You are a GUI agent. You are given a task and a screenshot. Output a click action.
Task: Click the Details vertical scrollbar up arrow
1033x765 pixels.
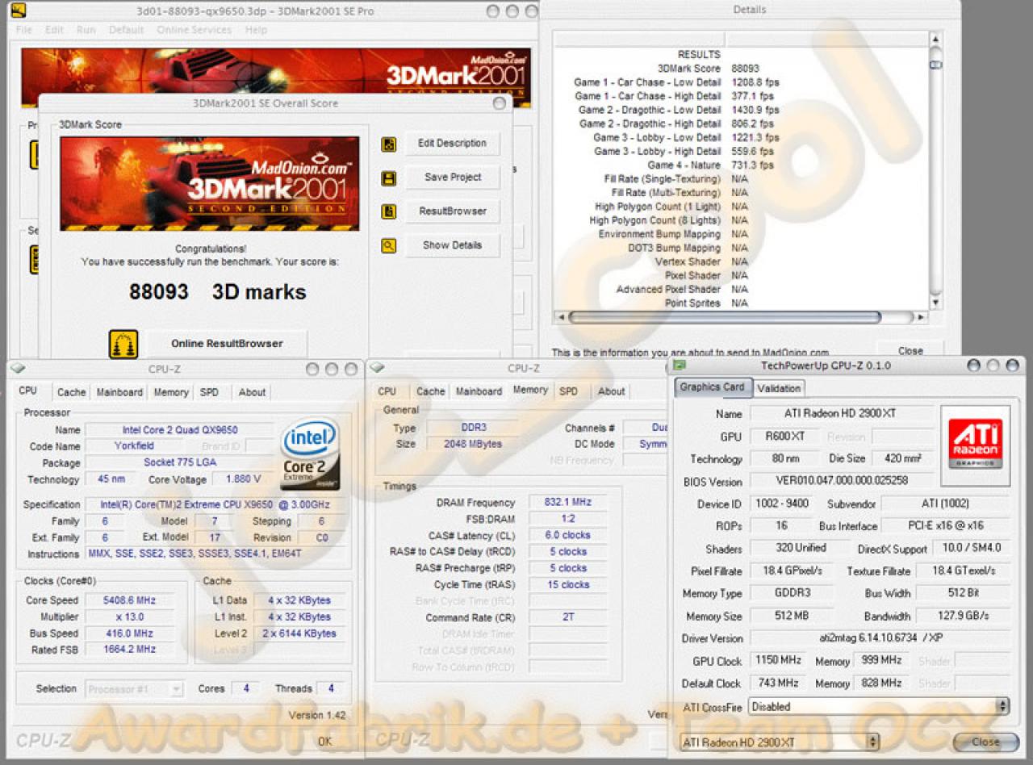pyautogui.click(x=935, y=39)
